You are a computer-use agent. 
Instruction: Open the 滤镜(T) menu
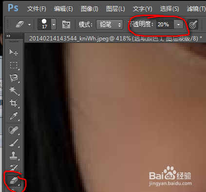pyautogui.click(x=196, y=9)
